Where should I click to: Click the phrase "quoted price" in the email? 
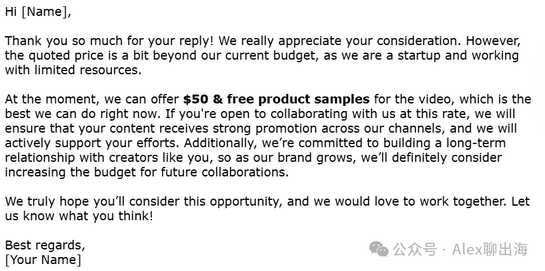(x=64, y=56)
